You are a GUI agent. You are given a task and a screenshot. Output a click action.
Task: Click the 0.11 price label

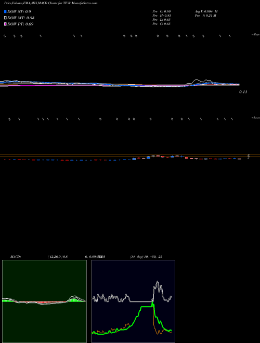pyautogui.click(x=243, y=92)
